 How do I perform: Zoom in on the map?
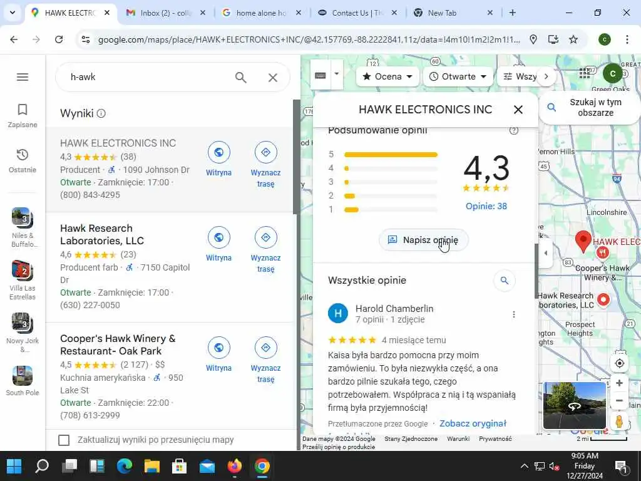(619, 383)
